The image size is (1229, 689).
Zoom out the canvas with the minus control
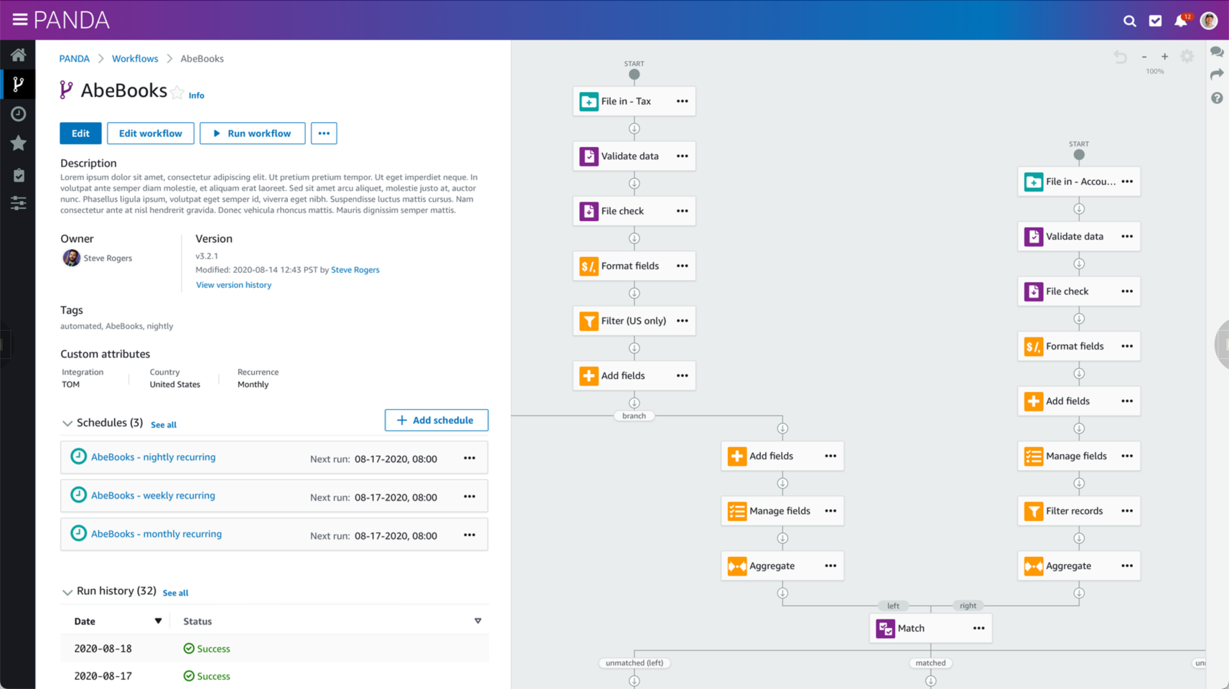[1144, 56]
